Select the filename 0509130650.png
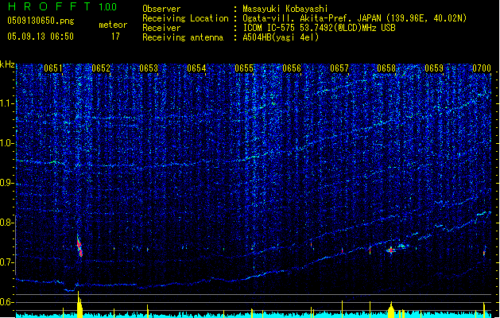This screenshot has width=500, height=318. [x=41, y=21]
